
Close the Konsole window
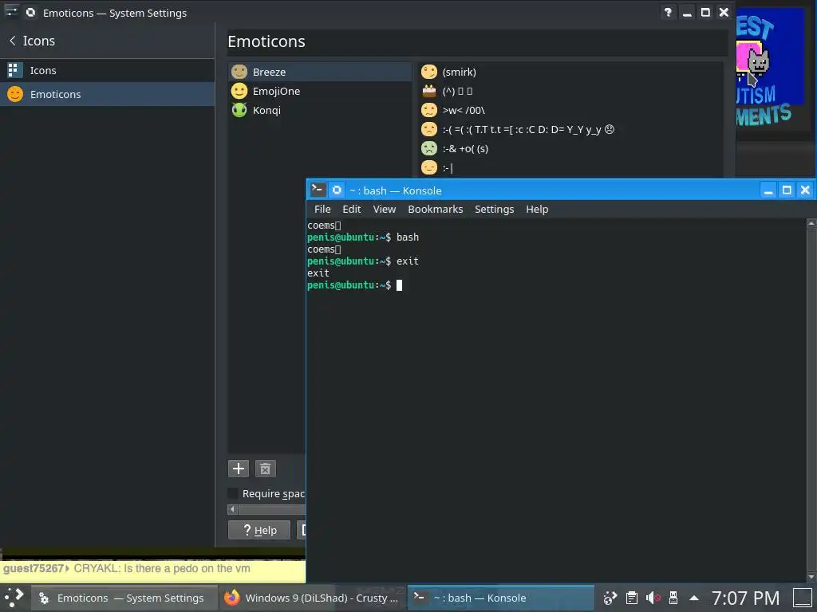click(x=805, y=190)
